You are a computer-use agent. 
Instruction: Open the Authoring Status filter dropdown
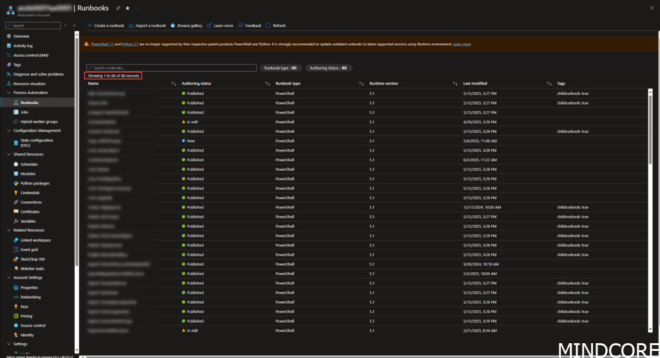click(328, 68)
